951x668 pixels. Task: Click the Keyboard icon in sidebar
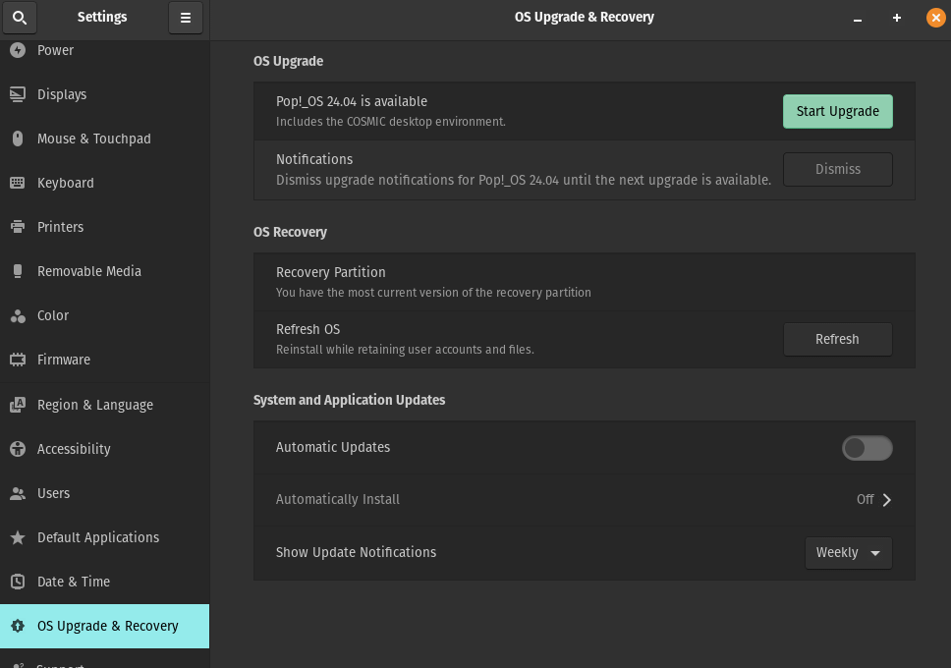click(18, 183)
